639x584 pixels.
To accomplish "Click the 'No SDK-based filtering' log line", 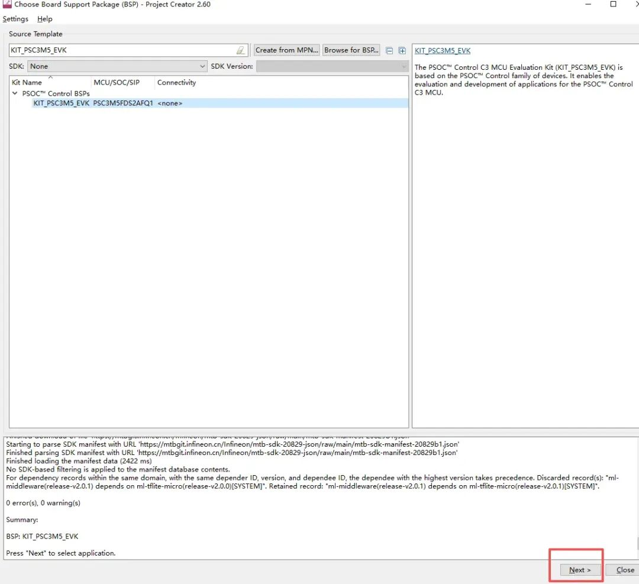I will (x=118, y=469).
